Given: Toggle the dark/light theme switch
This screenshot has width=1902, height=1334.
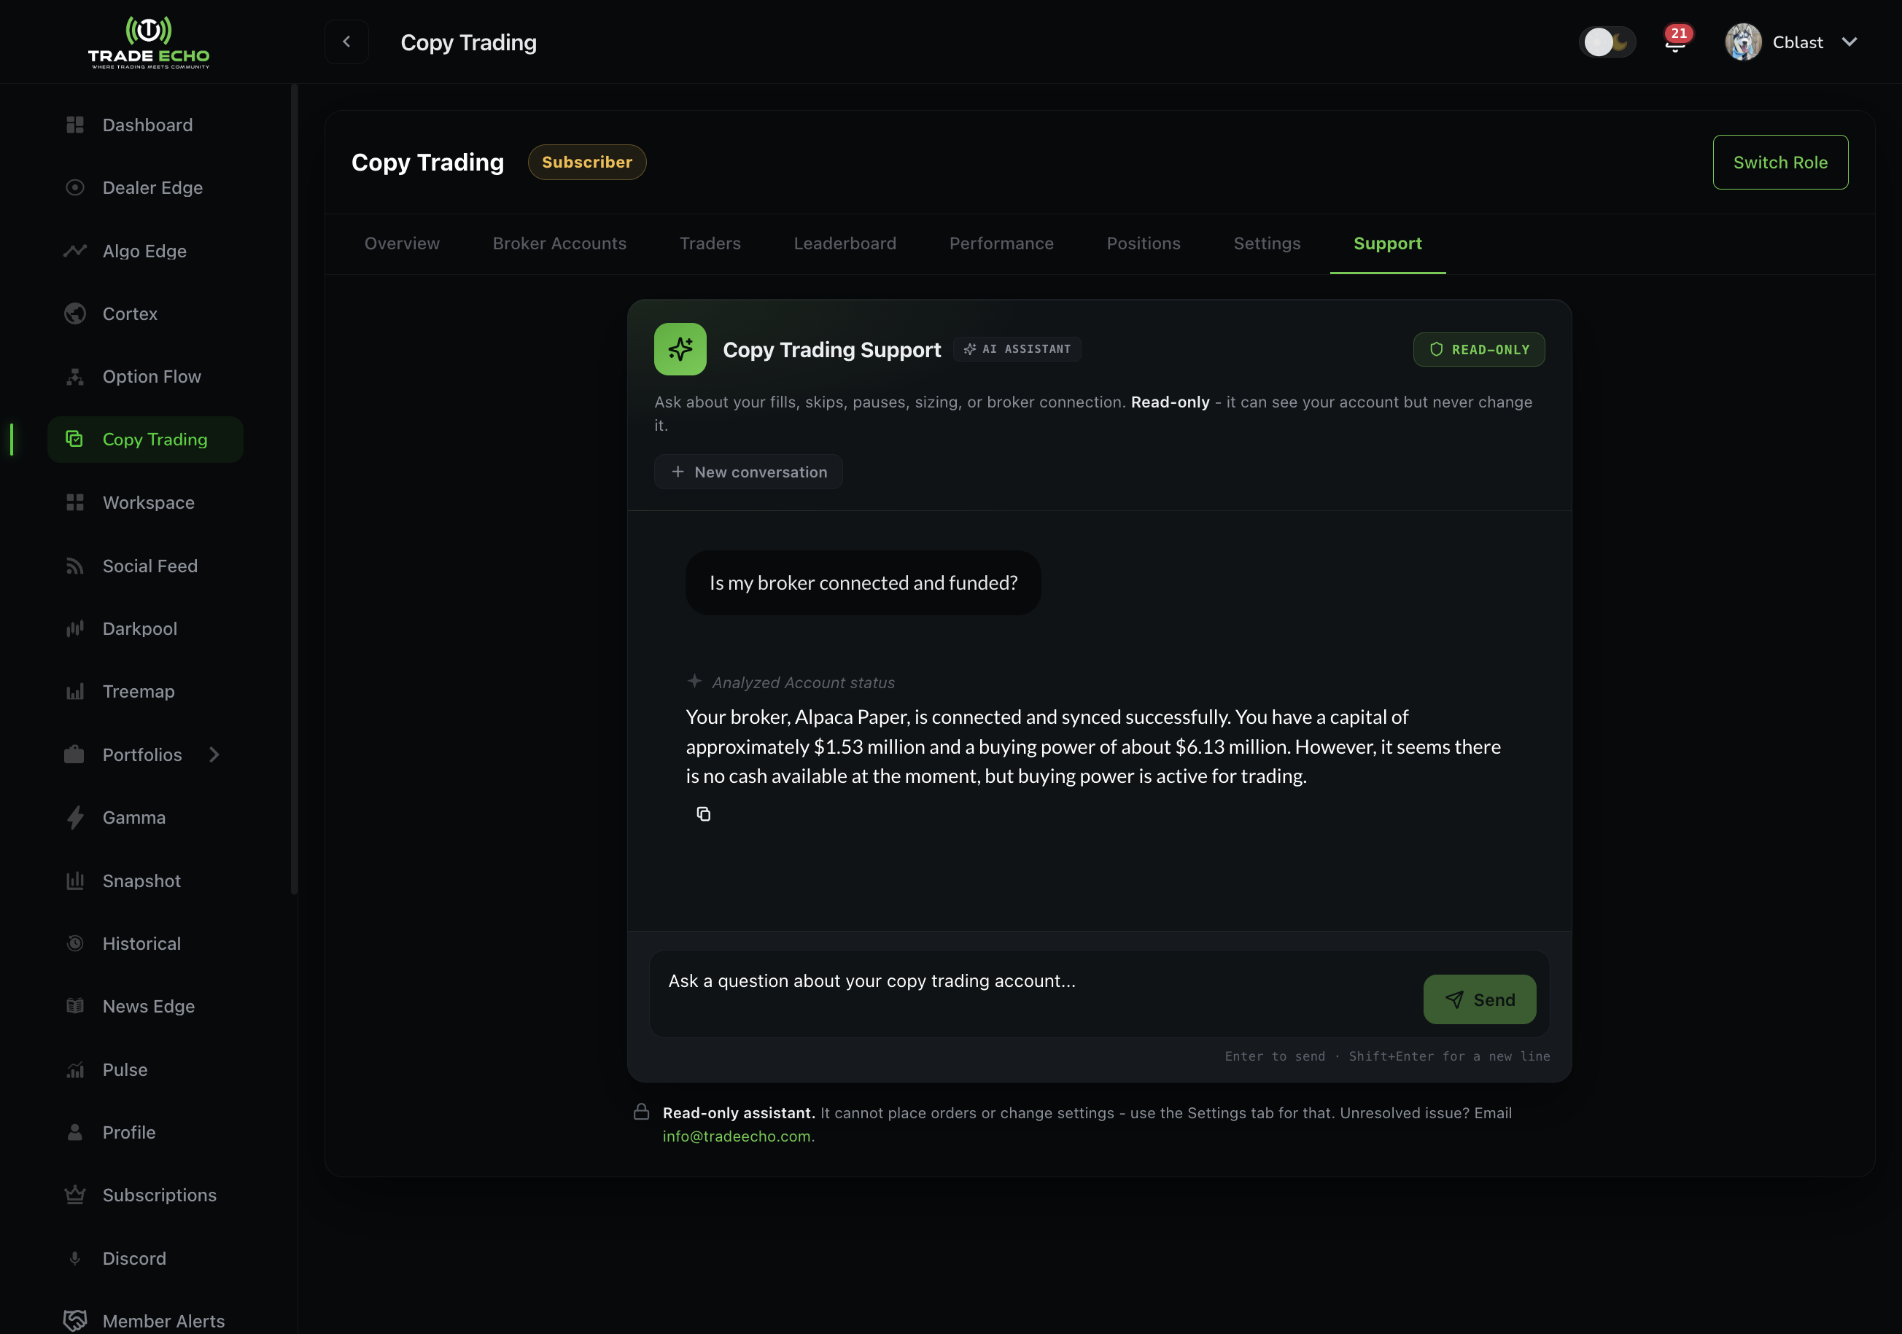Looking at the screenshot, I should point(1607,42).
